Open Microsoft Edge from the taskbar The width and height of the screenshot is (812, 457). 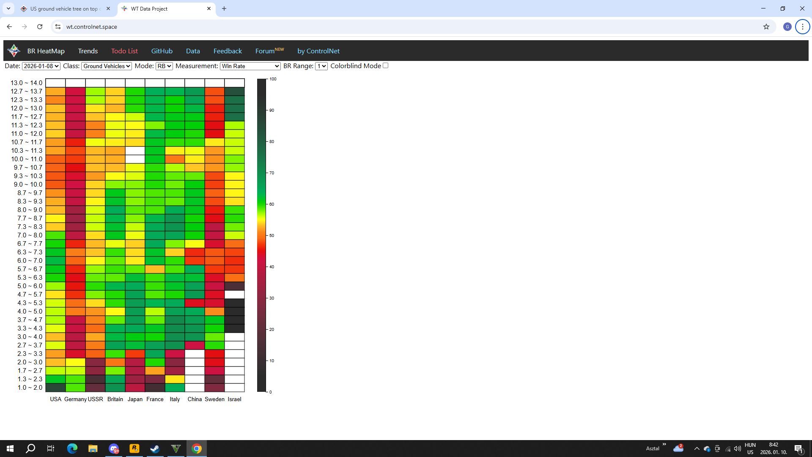pyautogui.click(x=72, y=449)
